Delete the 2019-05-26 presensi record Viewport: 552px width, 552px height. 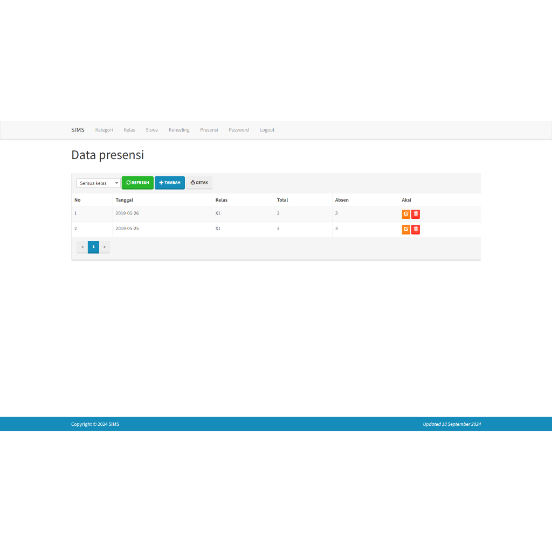416,214
